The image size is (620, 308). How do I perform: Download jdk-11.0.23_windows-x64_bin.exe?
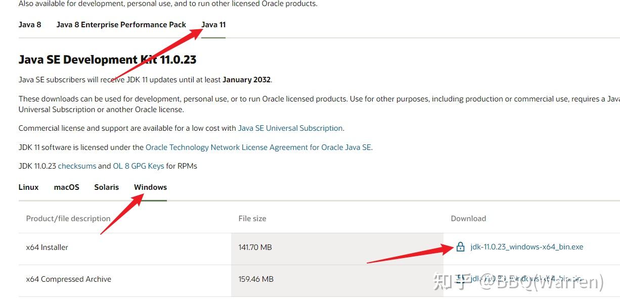[526, 247]
